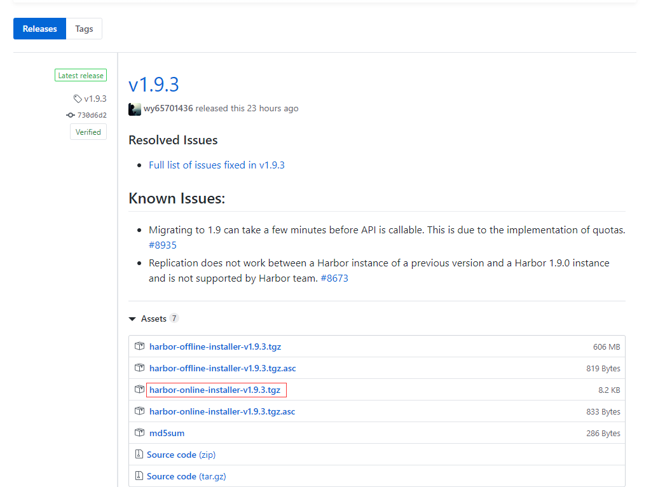This screenshot has height=487, width=672.
Task: Click the tag icon beside v1.9.3
Action: [78, 99]
